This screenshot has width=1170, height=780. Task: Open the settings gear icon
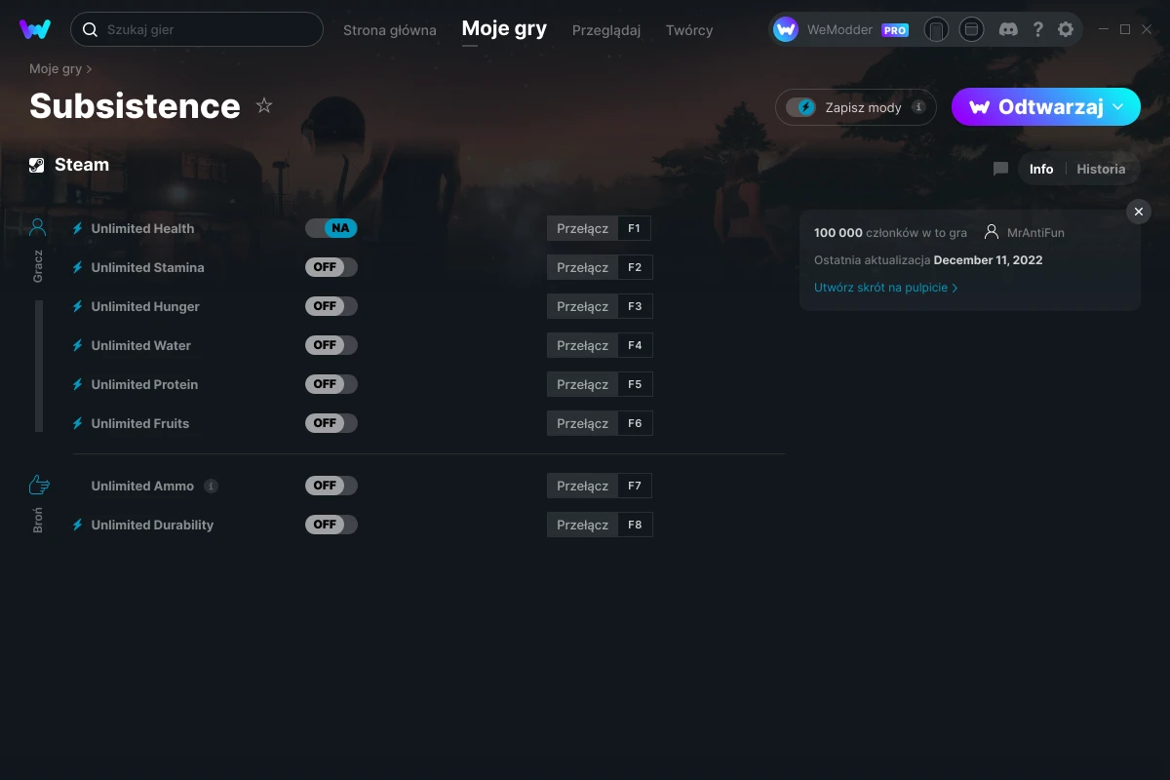tap(1066, 29)
